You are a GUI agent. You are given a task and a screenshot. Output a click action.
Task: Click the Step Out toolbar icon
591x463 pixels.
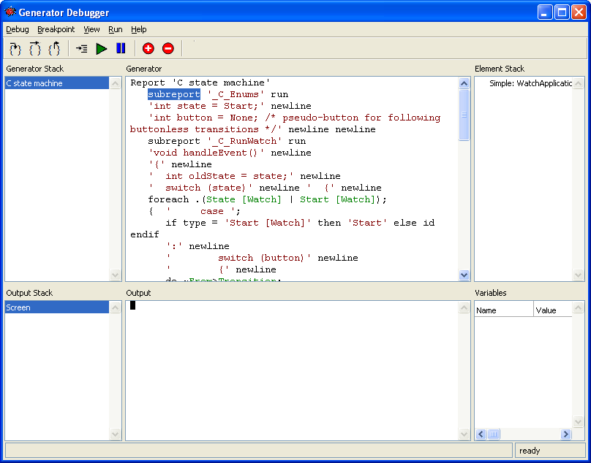(x=54, y=49)
